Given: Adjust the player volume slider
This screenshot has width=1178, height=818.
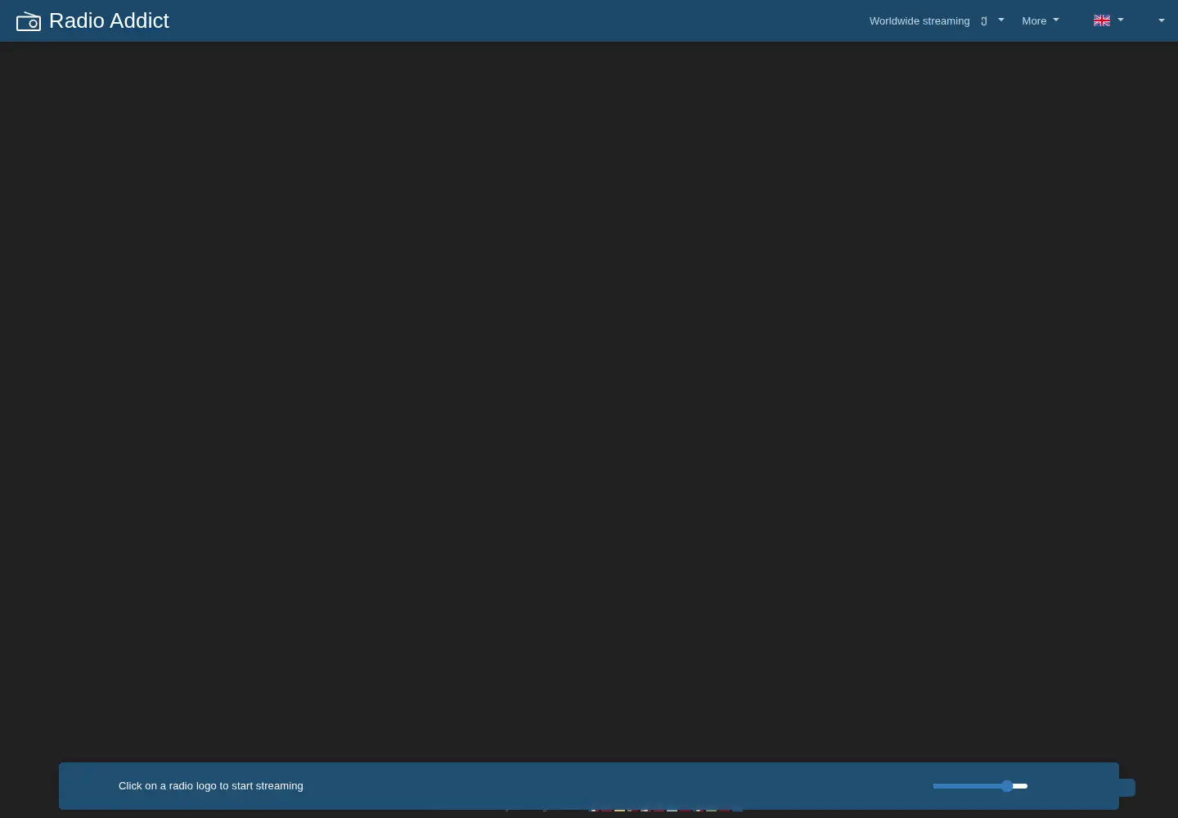Looking at the screenshot, I should pyautogui.click(x=980, y=786).
